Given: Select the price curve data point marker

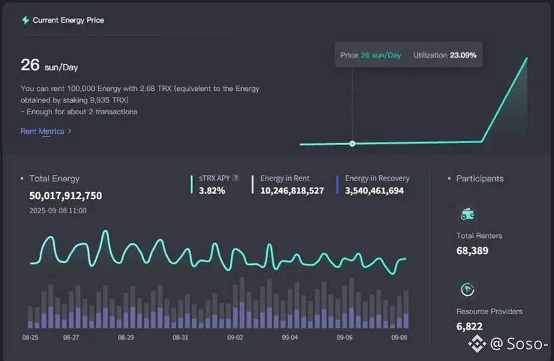Looking at the screenshot, I should pos(352,144).
